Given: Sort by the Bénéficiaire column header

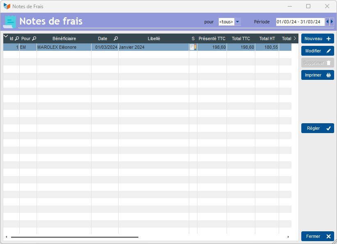Looking at the screenshot, I should tap(64, 38).
